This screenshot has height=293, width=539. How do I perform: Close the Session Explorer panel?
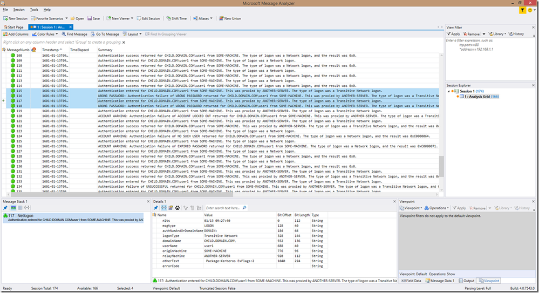[x=533, y=85]
